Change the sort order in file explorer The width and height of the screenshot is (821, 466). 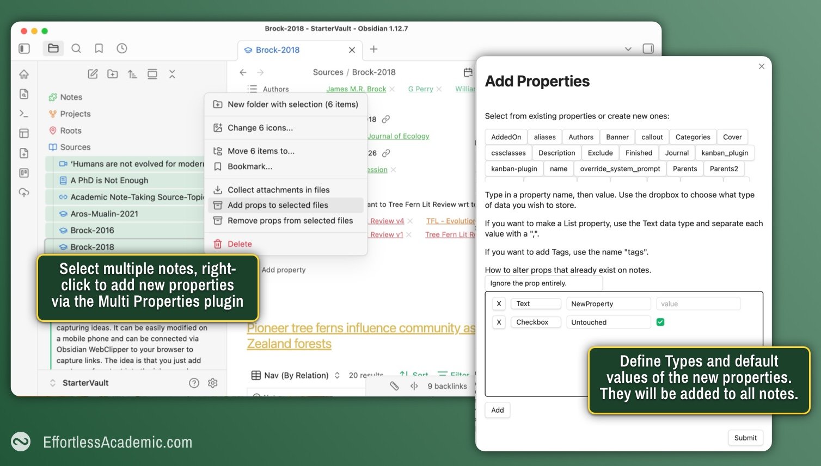[132, 74]
